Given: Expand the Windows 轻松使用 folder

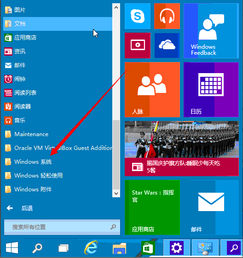Looking at the screenshot, I should pyautogui.click(x=58, y=175).
